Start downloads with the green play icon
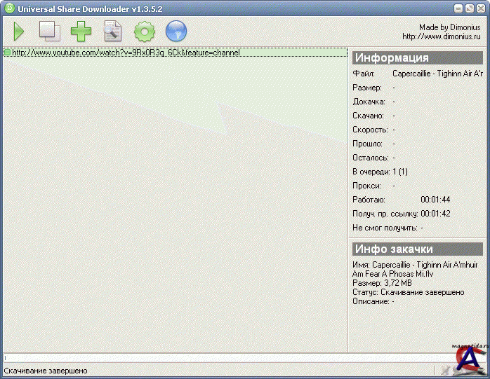Image resolution: width=490 pixels, height=379 pixels. 19,31
